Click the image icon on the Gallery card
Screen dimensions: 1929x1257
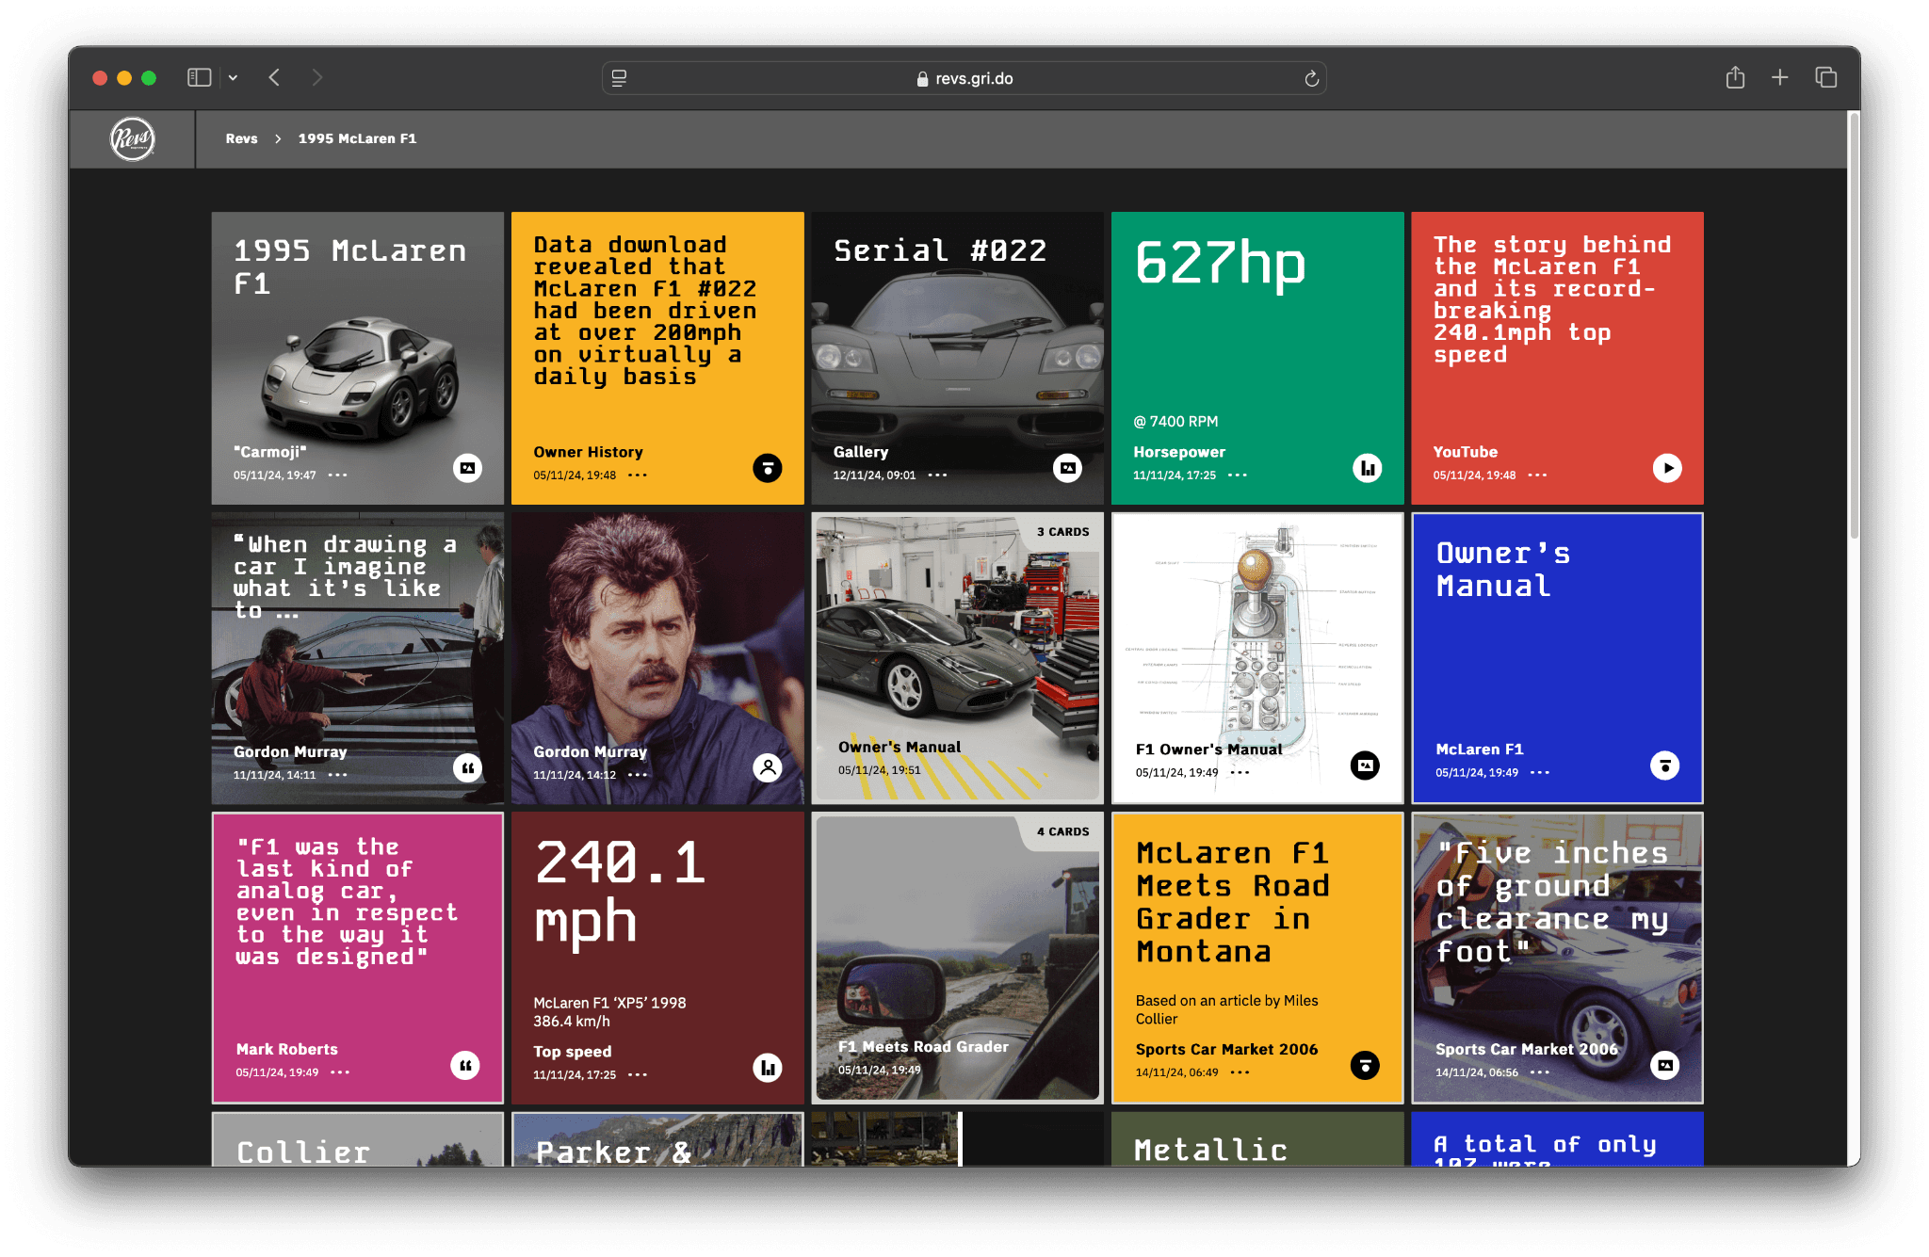pos(1067,468)
